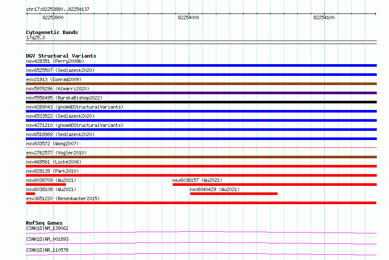The height and width of the screenshot is (260, 389).
Task: Open the nsv4271210 (gnomADStructuralVariants) label
Action: 75,125
